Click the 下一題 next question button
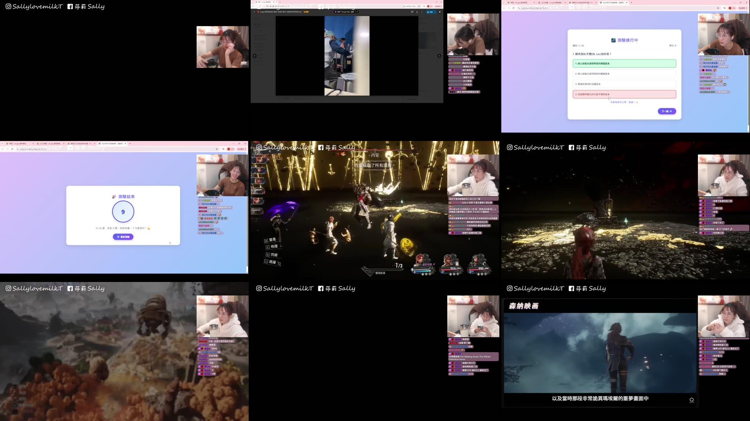750x421 pixels. point(666,111)
